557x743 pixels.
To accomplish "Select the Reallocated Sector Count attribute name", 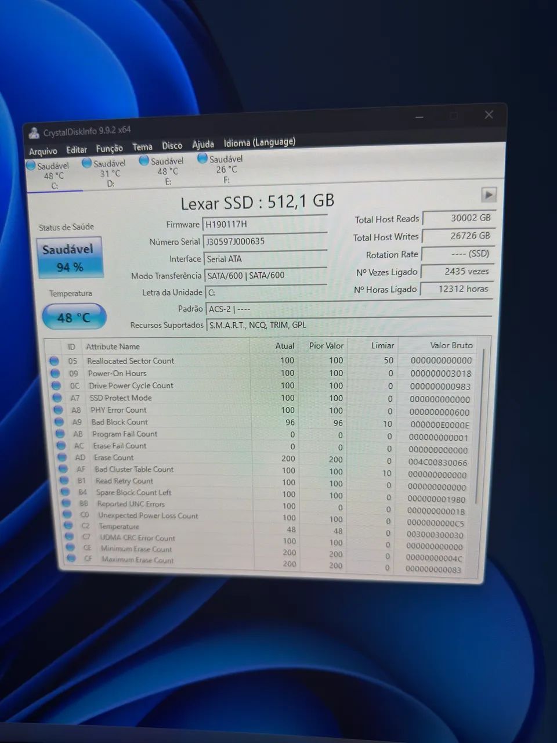I will pos(131,361).
